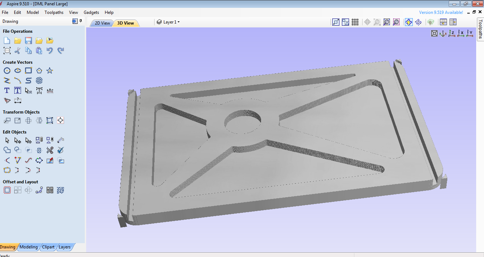Open the Fillet corner tool

pos(7,160)
